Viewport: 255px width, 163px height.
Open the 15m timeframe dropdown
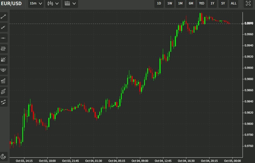click(x=36, y=3)
